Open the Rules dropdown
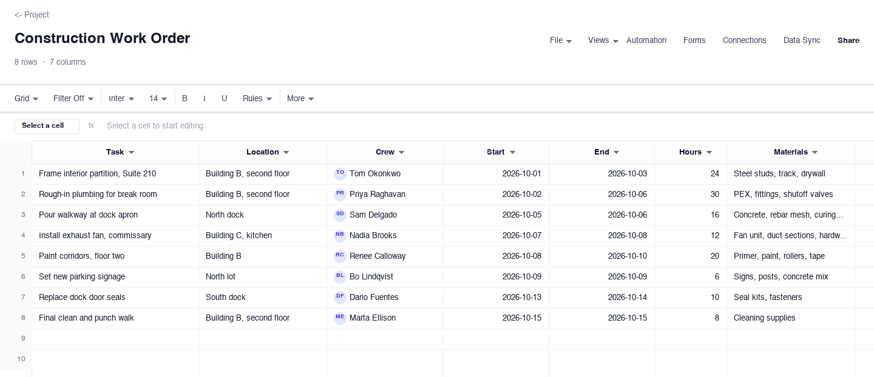 (x=257, y=98)
